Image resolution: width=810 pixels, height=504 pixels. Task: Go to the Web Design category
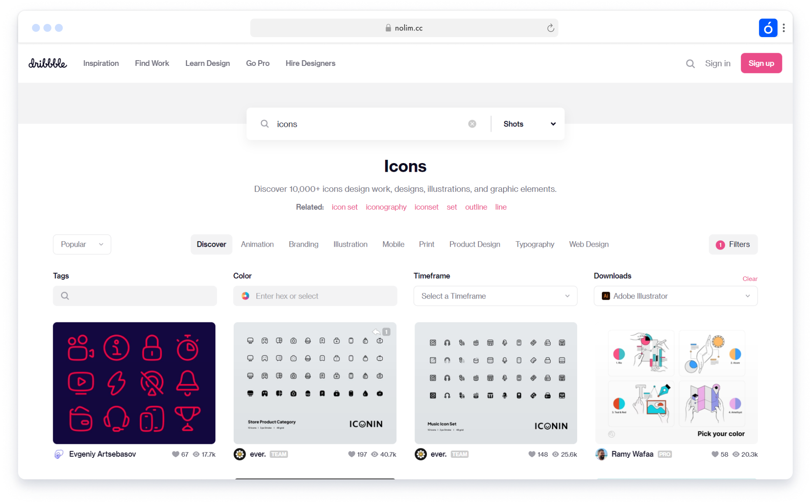589,245
